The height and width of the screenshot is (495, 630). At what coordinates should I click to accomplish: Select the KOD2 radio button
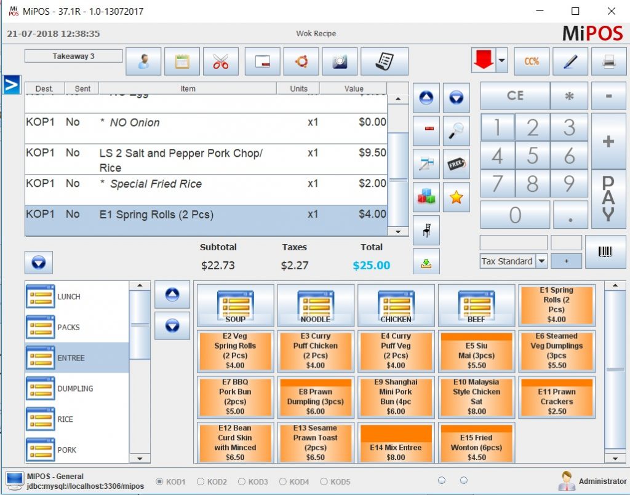click(201, 481)
